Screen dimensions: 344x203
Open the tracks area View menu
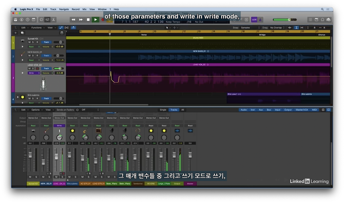[x=51, y=28]
